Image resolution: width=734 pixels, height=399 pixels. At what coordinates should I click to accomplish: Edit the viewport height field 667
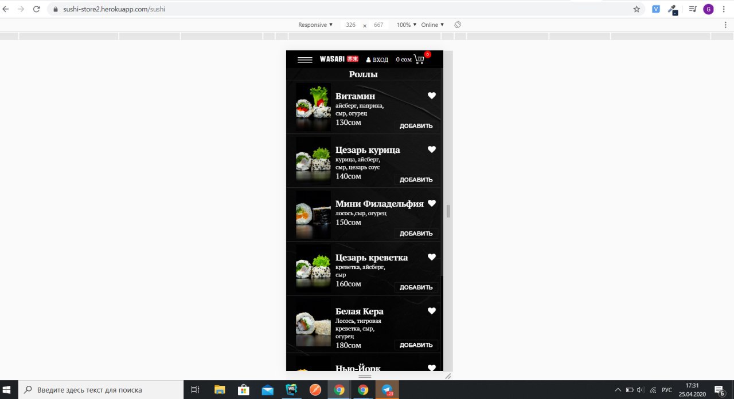[378, 25]
